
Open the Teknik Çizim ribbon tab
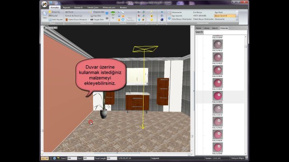point(93,8)
